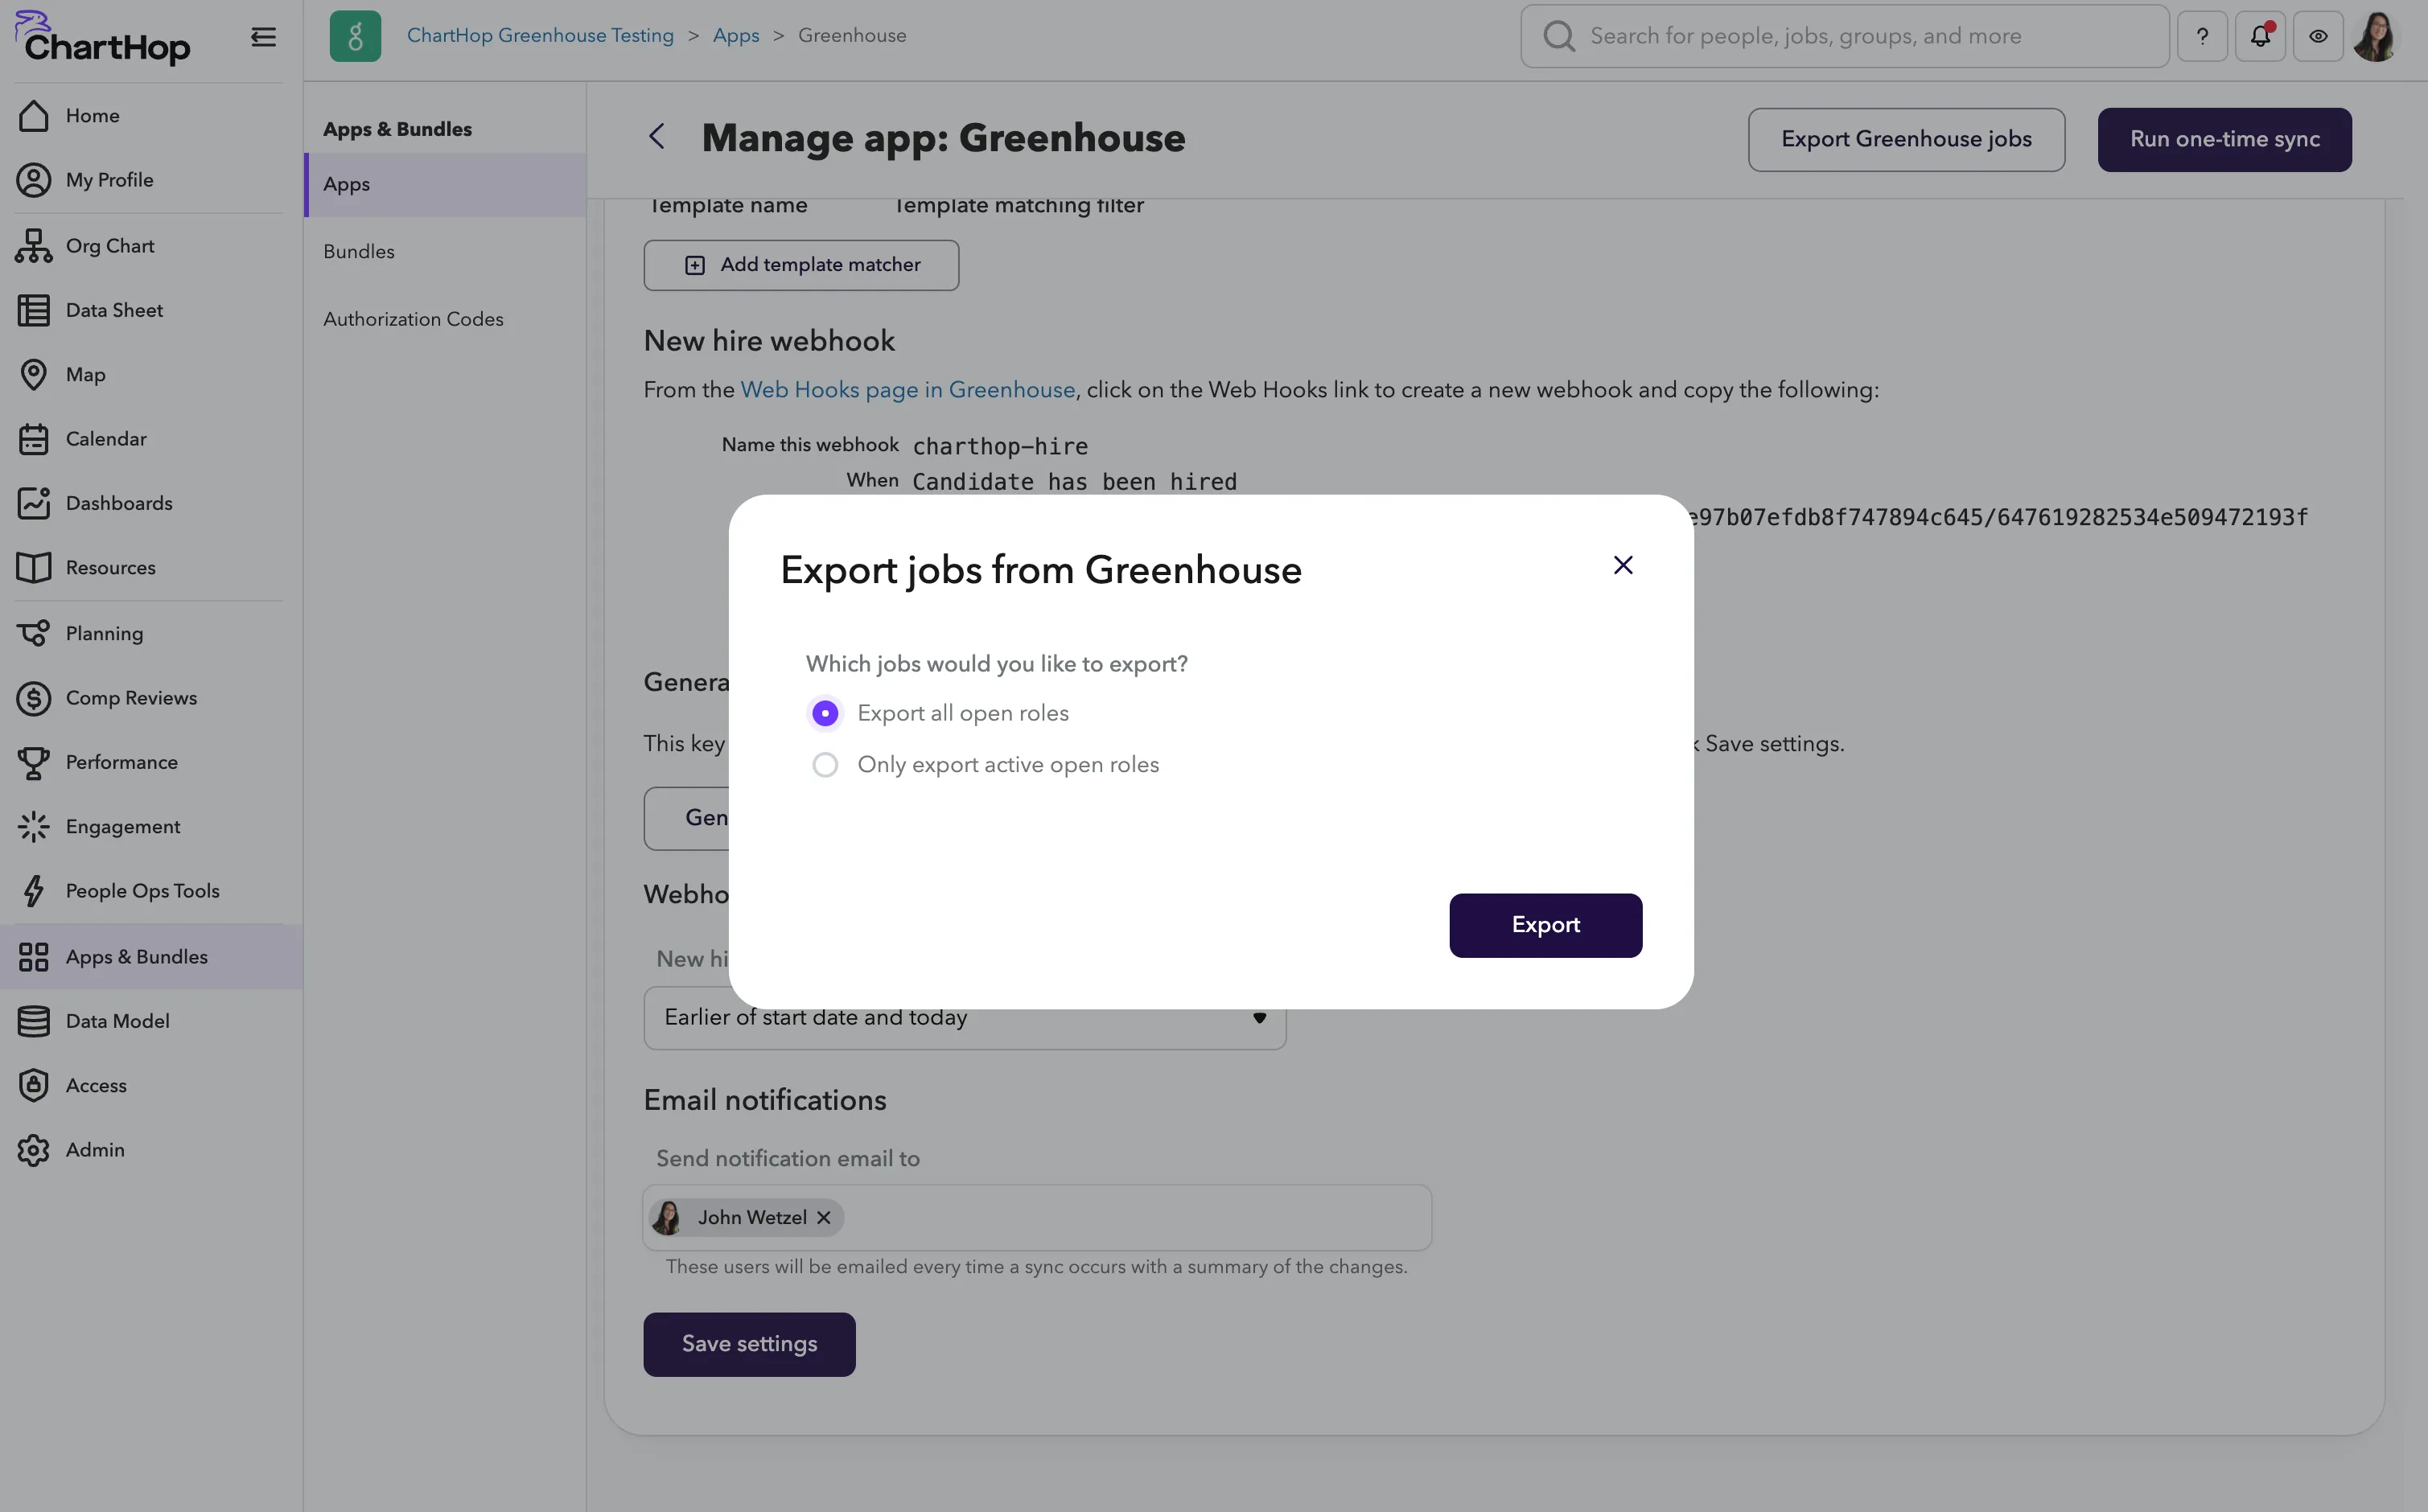This screenshot has height=1512, width=2428.
Task: Click the People Ops Tools lightning icon
Action: coord(34,891)
